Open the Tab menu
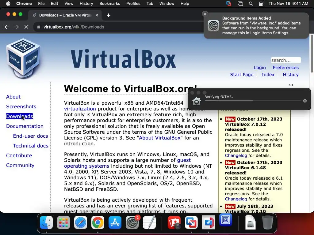Screen dimensions: 314x235 click(150, 3)
